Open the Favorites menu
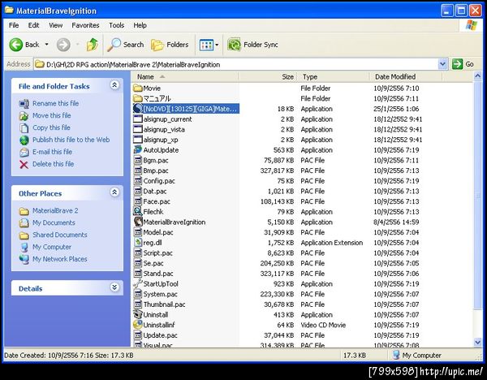 [85, 25]
